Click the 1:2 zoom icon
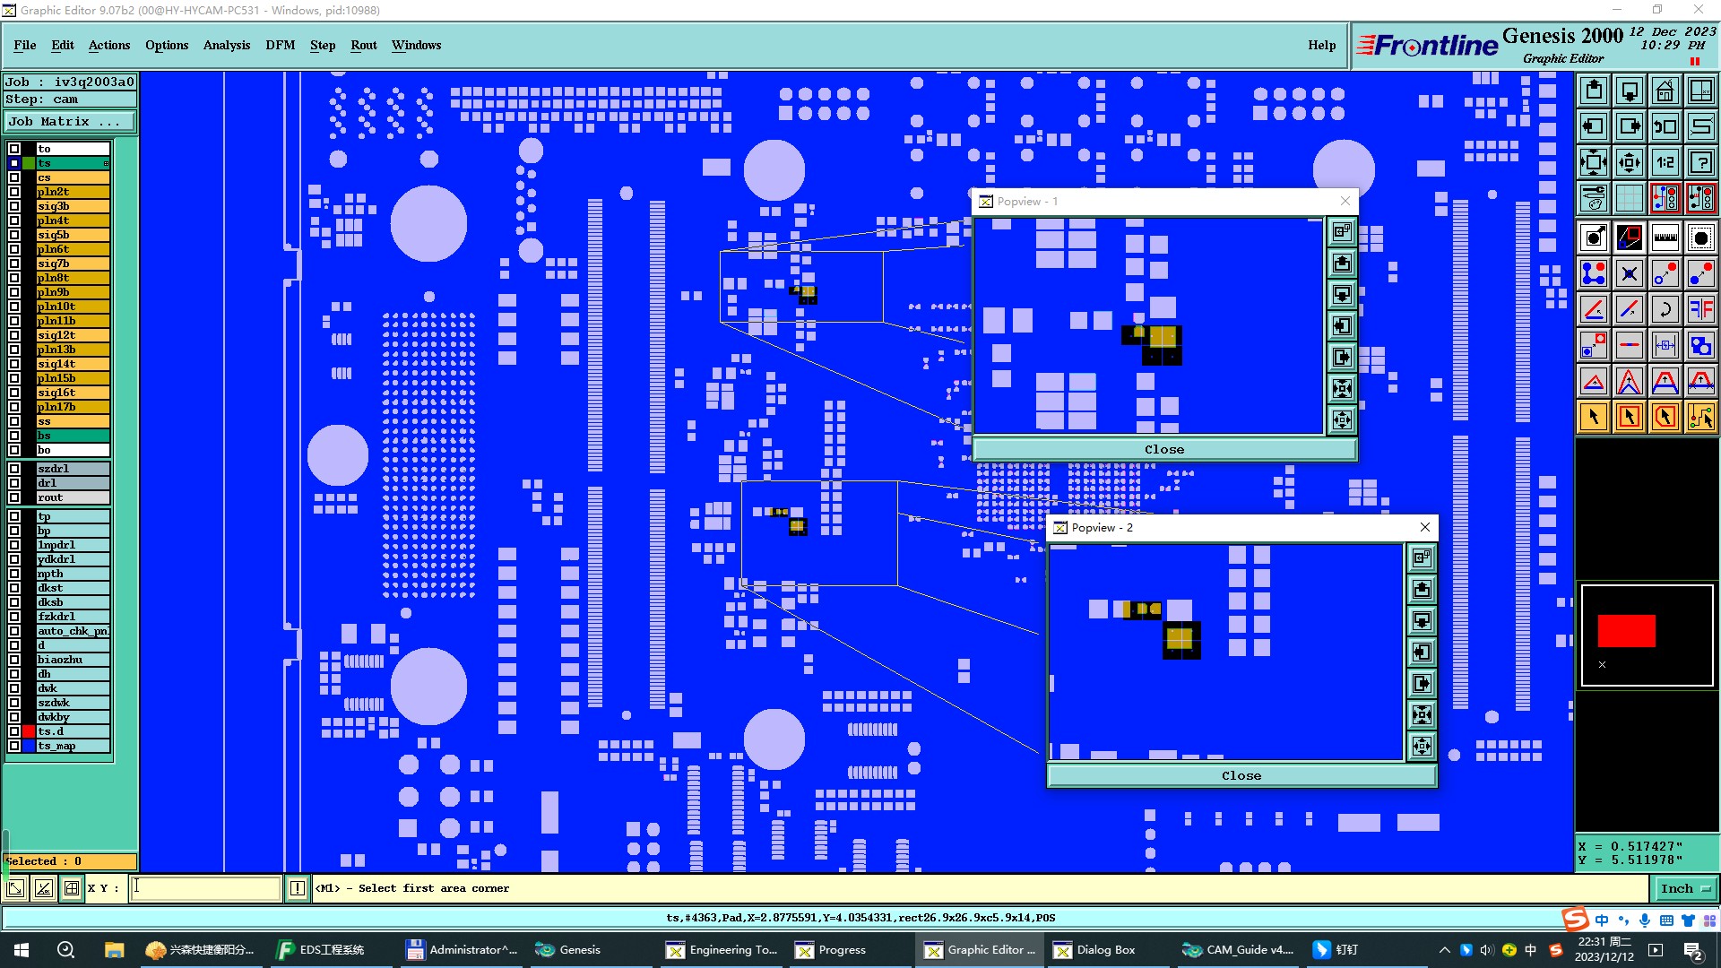 pyautogui.click(x=1665, y=162)
